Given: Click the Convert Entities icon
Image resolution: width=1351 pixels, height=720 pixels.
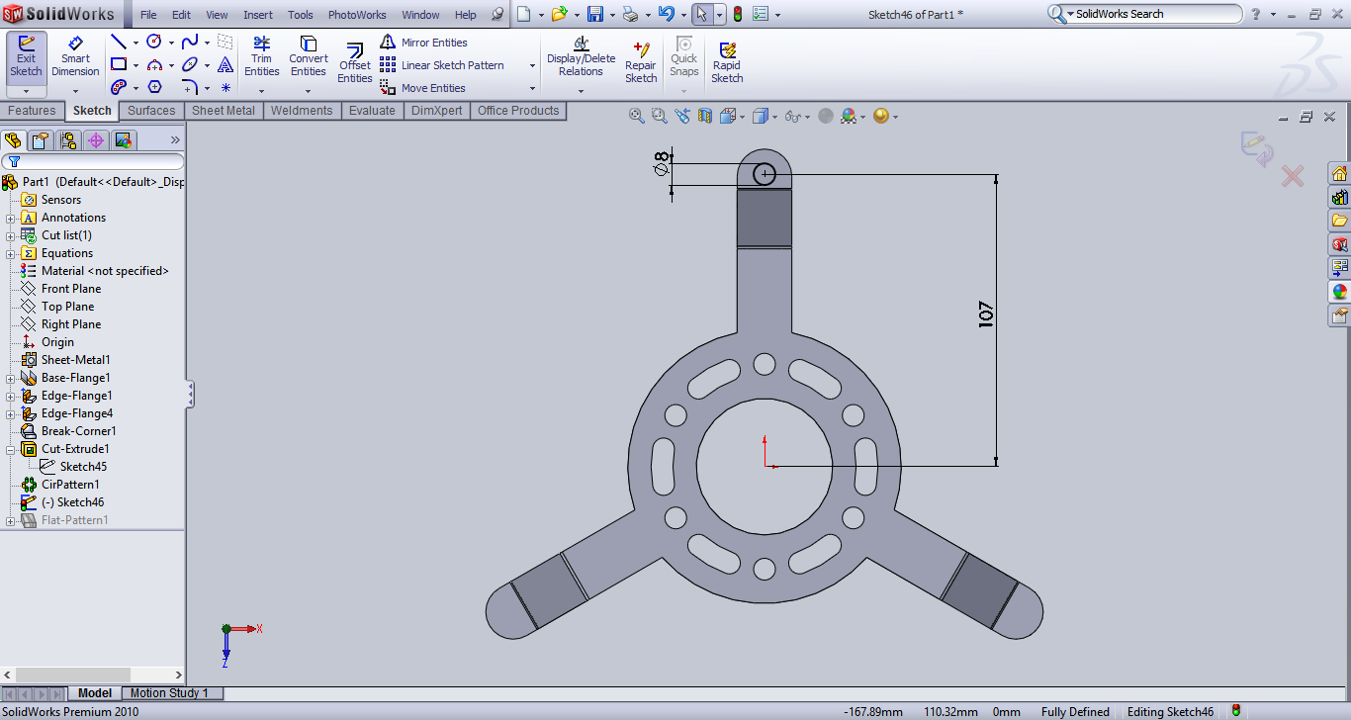Looking at the screenshot, I should (x=308, y=61).
